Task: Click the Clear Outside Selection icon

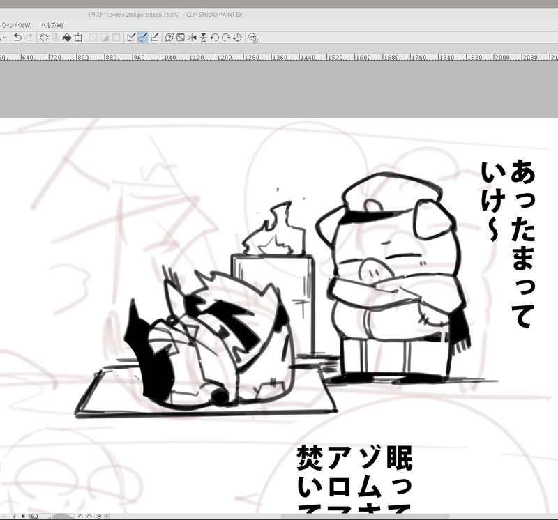Action: (x=56, y=38)
